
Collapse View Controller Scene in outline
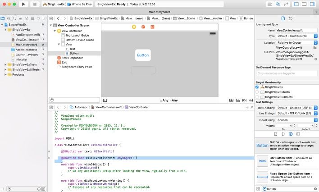tap(51, 25)
